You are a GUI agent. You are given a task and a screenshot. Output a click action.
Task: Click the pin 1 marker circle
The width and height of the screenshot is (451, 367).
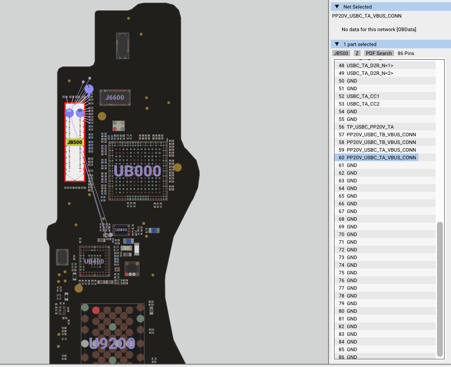click(89, 88)
